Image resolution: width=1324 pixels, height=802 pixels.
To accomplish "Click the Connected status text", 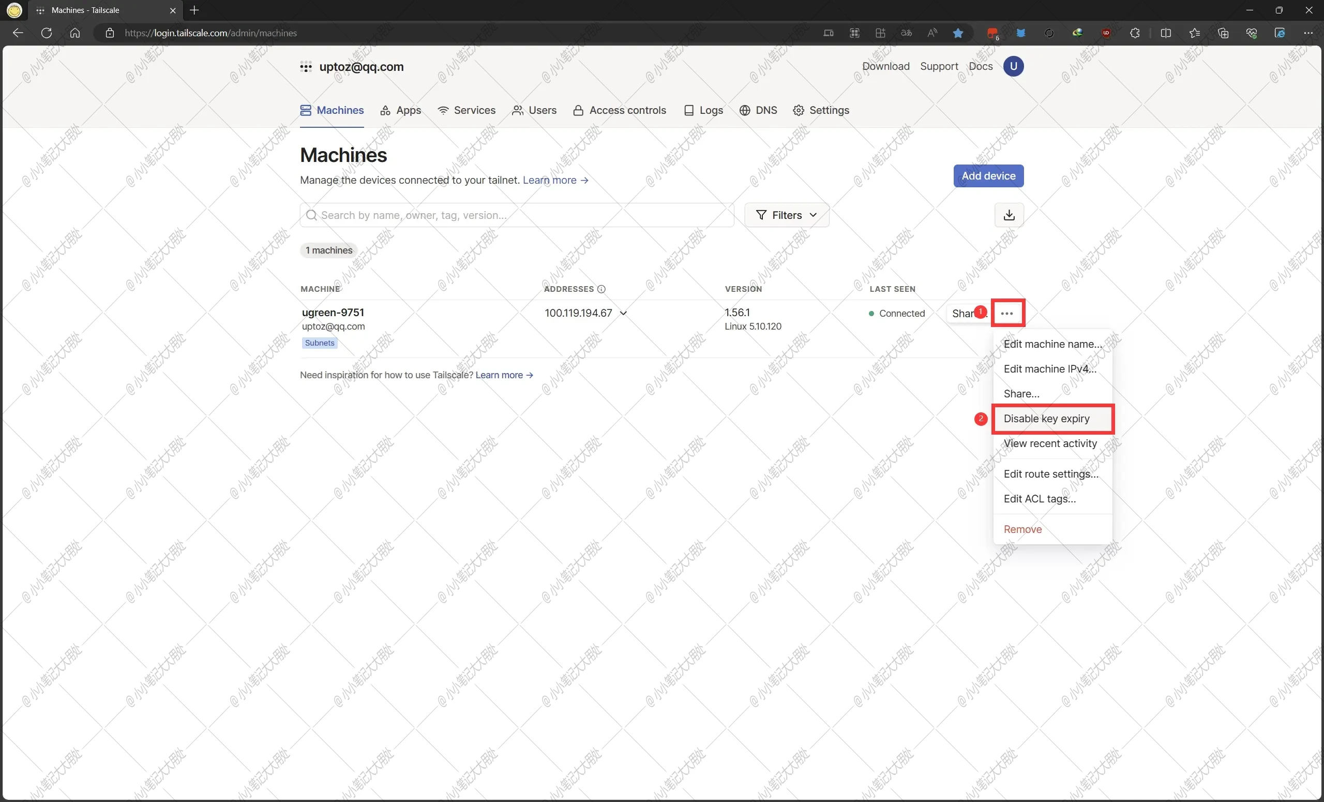I will tap(902, 314).
